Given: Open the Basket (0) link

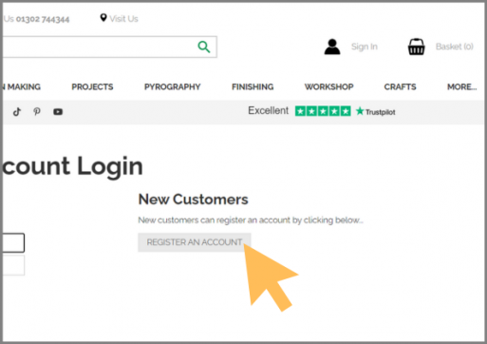Looking at the screenshot, I should tap(455, 47).
